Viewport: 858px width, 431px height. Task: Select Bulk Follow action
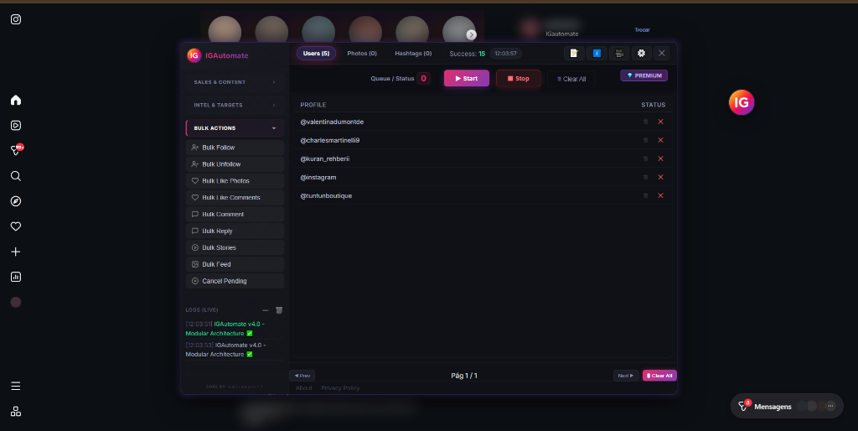pyautogui.click(x=235, y=148)
